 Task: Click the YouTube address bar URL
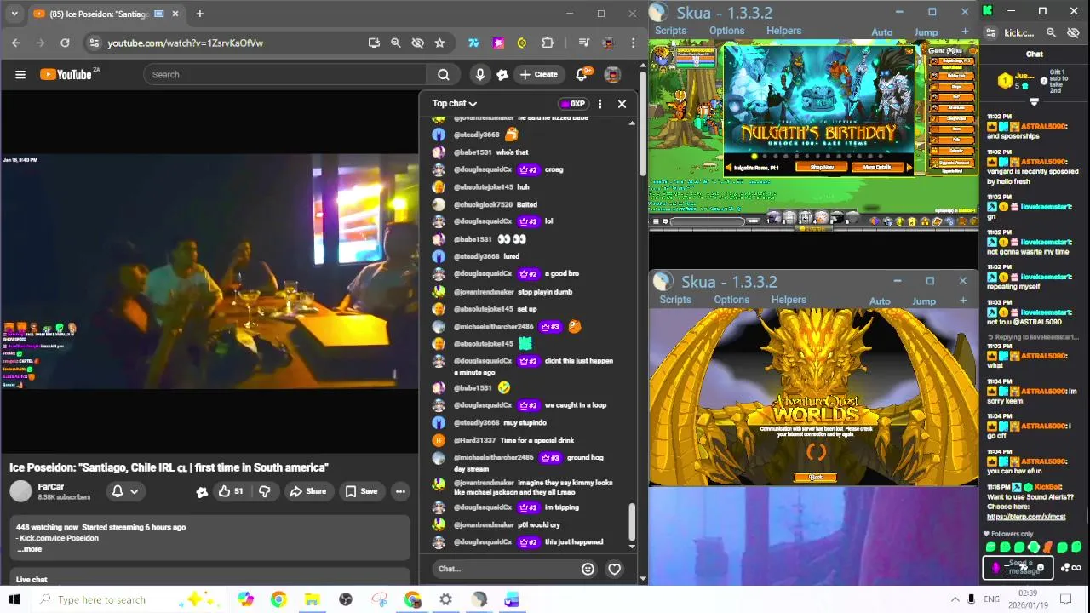(x=185, y=43)
